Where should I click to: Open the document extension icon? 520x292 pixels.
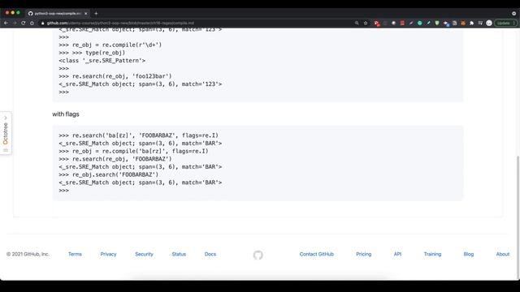click(454, 24)
